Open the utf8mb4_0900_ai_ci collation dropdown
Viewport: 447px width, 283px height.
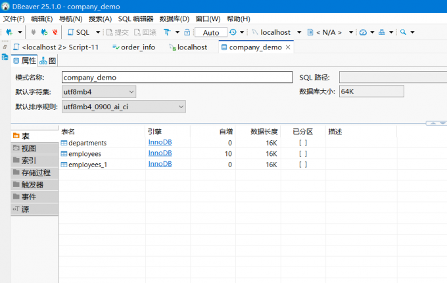(123, 107)
